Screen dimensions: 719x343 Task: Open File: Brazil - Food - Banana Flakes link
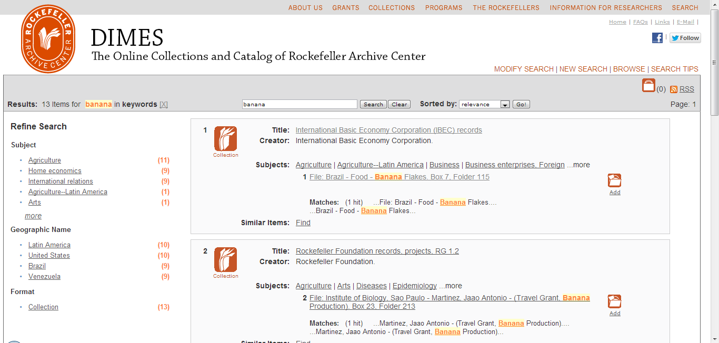click(400, 177)
